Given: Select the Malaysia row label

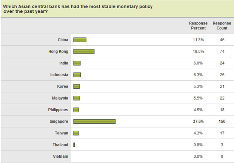Looking at the screenshot, I should 60,98.
